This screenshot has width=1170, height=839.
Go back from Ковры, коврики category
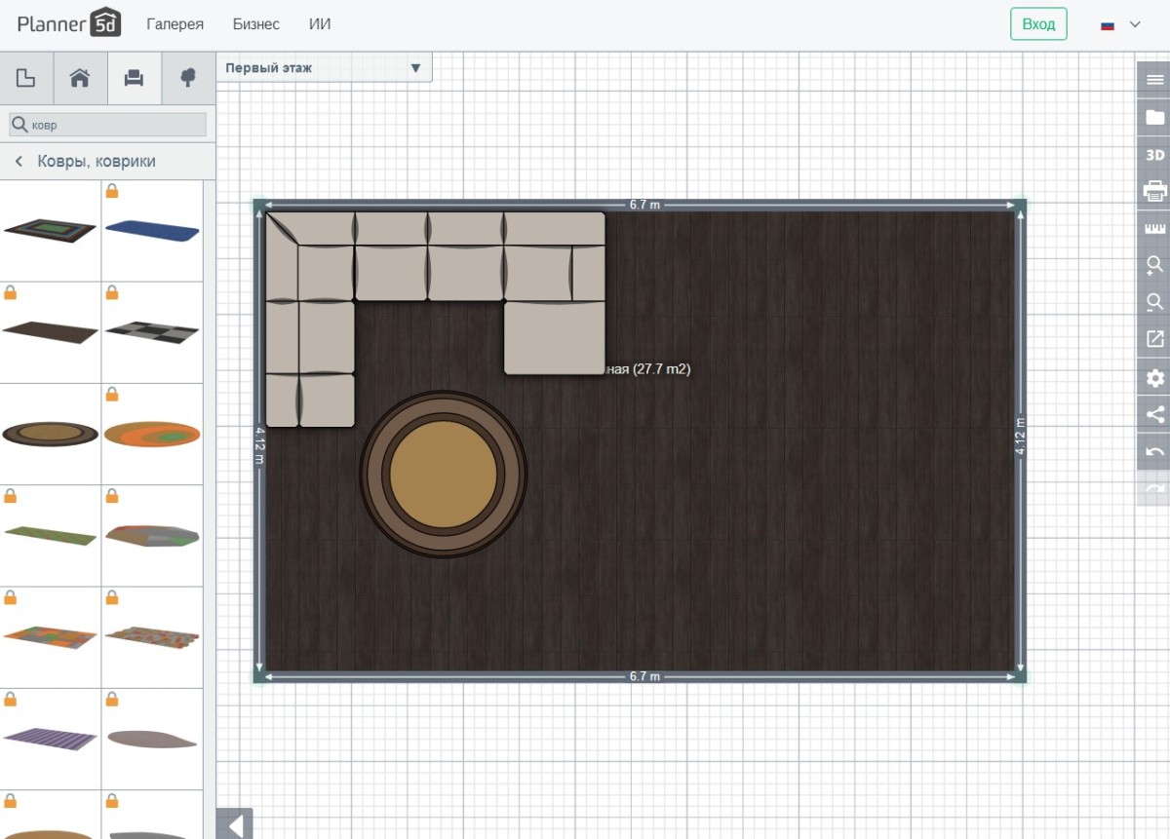click(x=19, y=162)
